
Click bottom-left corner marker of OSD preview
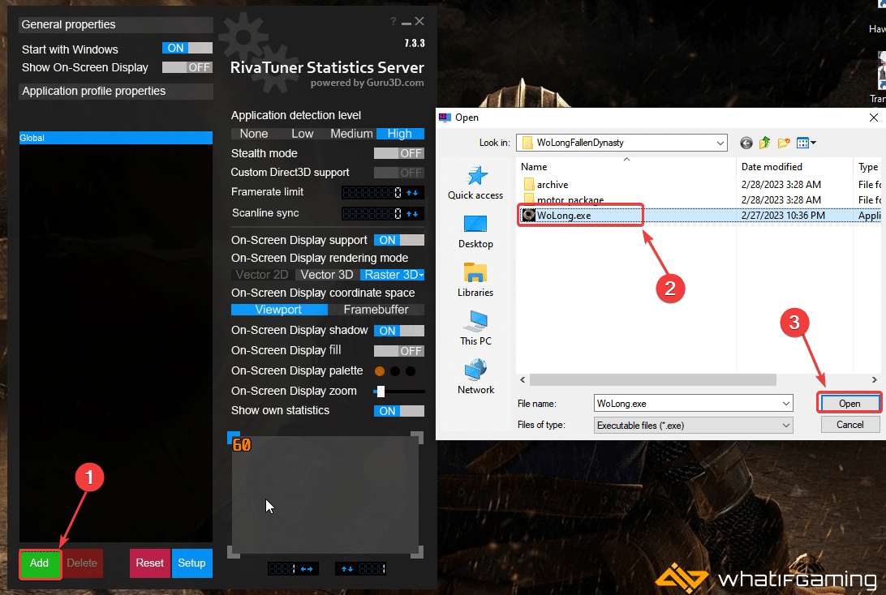(234, 552)
